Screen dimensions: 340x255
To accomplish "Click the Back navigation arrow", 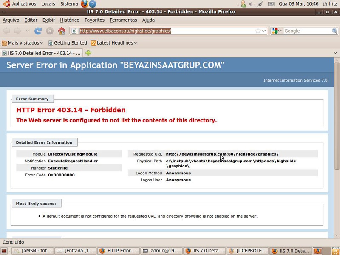I will (6, 31).
